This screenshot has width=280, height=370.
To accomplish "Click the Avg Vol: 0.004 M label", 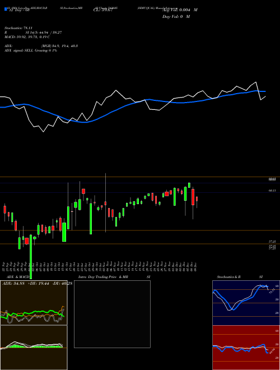I will [180, 10].
